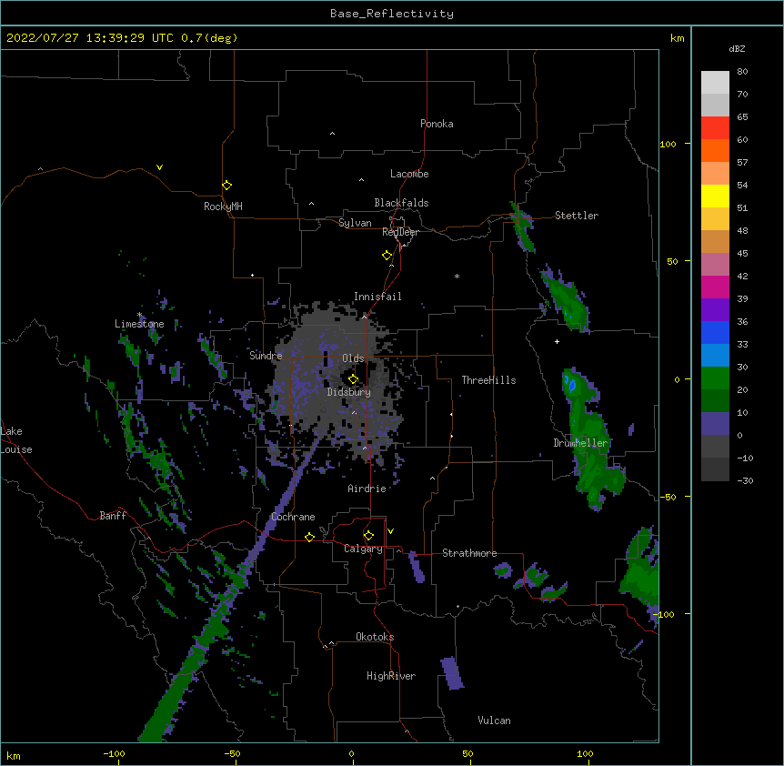Click the RedDeer city label
The image size is (784, 766).
pyautogui.click(x=400, y=232)
